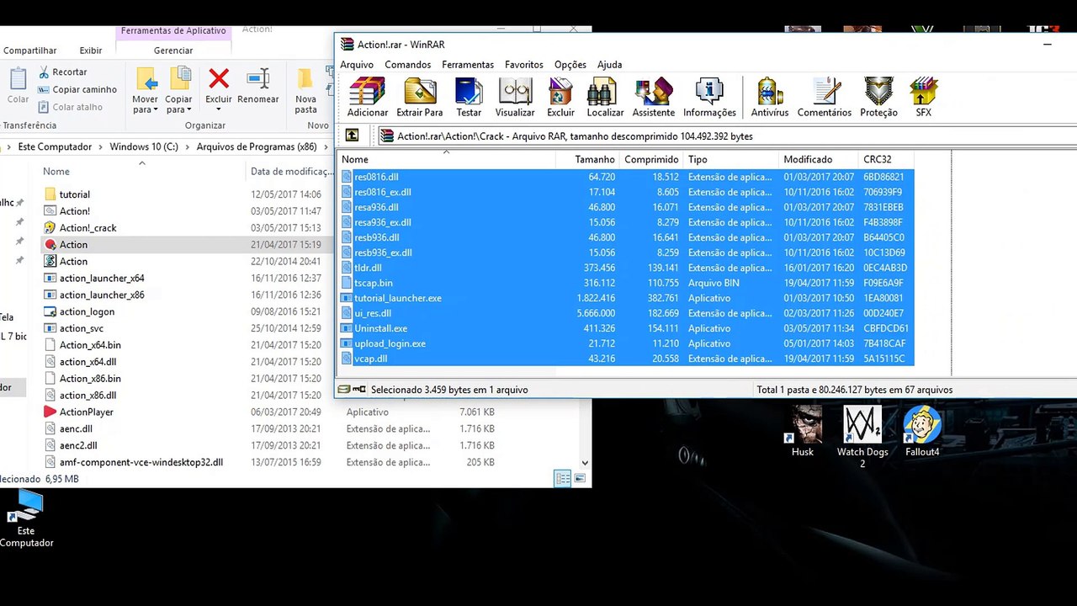Screen dimensions: 1077x606
Task: Show archive Informações
Action: [709, 98]
